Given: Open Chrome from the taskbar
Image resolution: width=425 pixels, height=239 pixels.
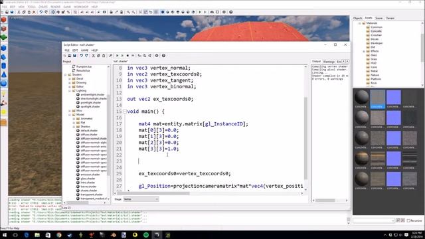Looking at the screenshot, I should pyautogui.click(x=59, y=235).
